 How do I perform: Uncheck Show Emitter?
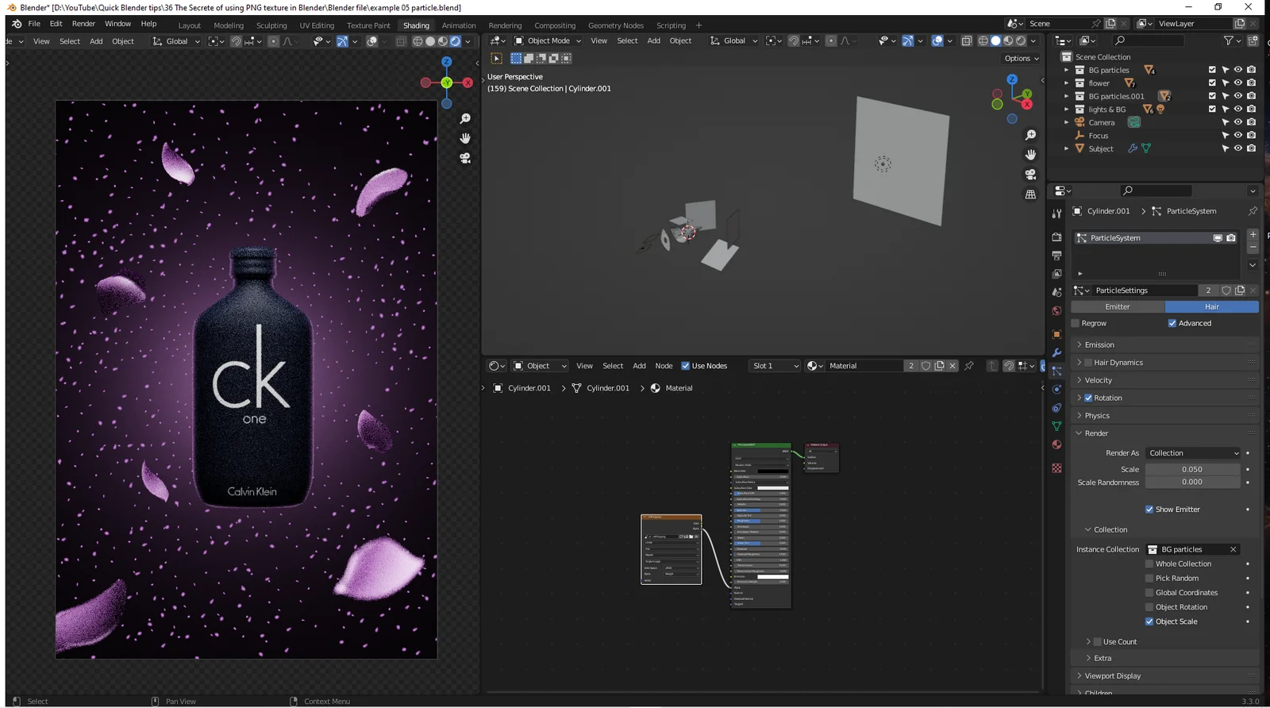tap(1149, 510)
